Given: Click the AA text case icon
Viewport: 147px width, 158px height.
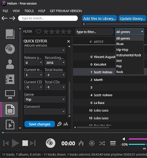Looking at the screenshot, I should tap(66, 124).
